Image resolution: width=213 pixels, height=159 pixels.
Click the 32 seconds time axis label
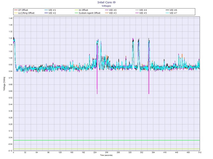[x=25, y=152]
